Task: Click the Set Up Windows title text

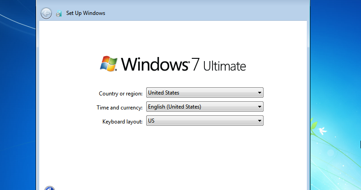Action: [86, 13]
